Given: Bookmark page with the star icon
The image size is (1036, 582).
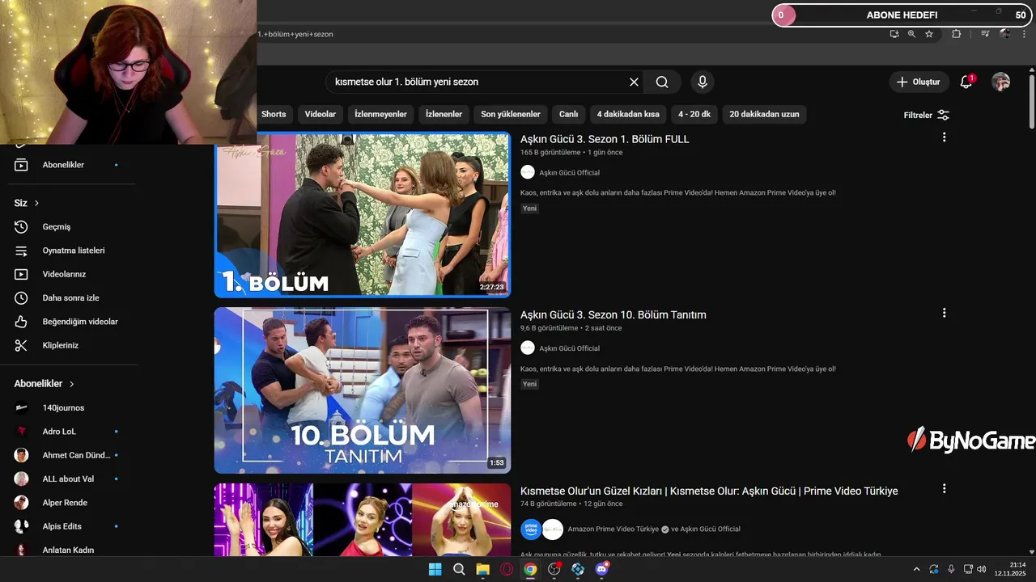Looking at the screenshot, I should tap(929, 34).
